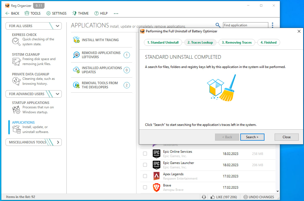Click the Removed Applications Leftovers paw icon

76,55
